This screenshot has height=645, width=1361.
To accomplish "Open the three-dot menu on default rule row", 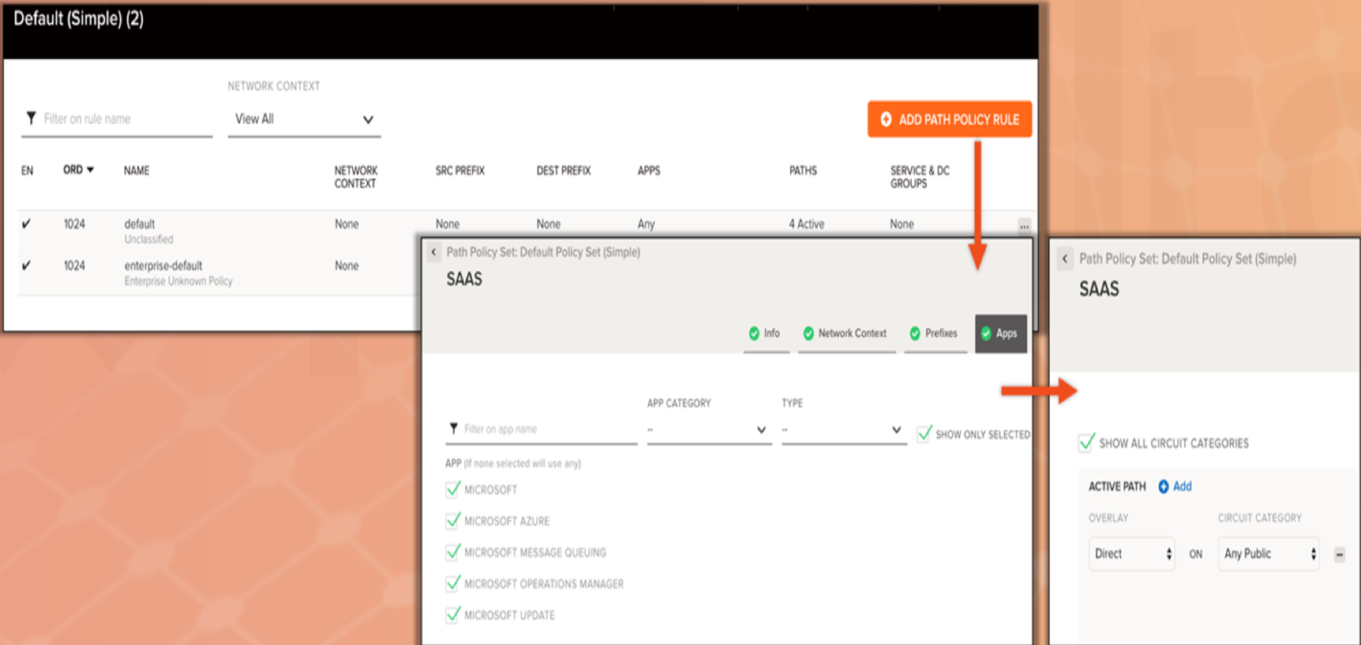I will click(1024, 226).
